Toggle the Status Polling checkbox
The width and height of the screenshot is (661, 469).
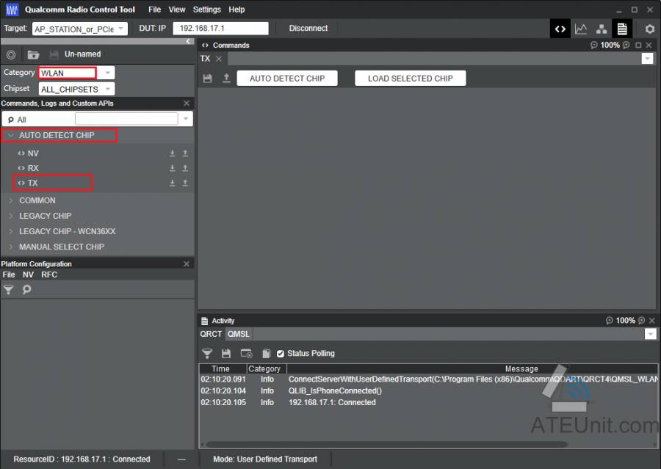(281, 354)
